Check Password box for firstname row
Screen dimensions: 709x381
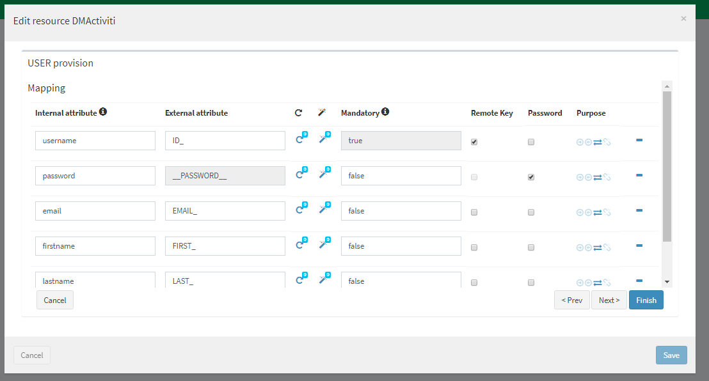[x=531, y=247]
